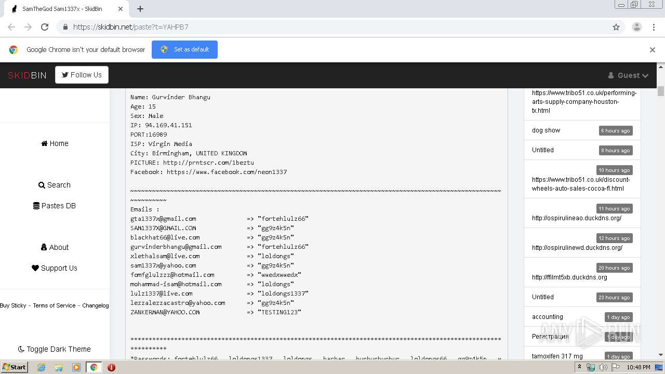Open Support Us in the sidebar

pyautogui.click(x=55, y=268)
